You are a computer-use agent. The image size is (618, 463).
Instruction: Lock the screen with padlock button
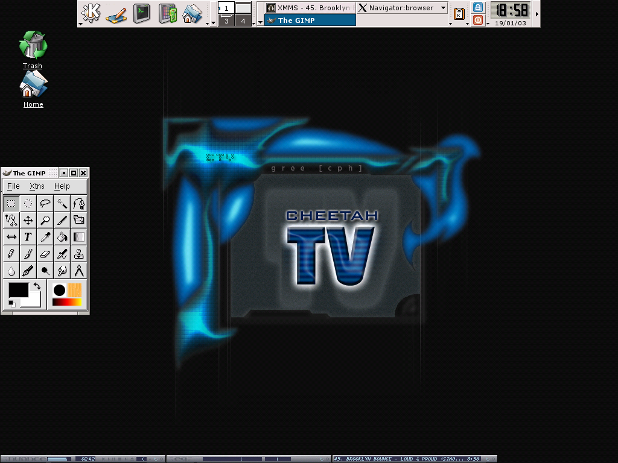[x=478, y=7]
